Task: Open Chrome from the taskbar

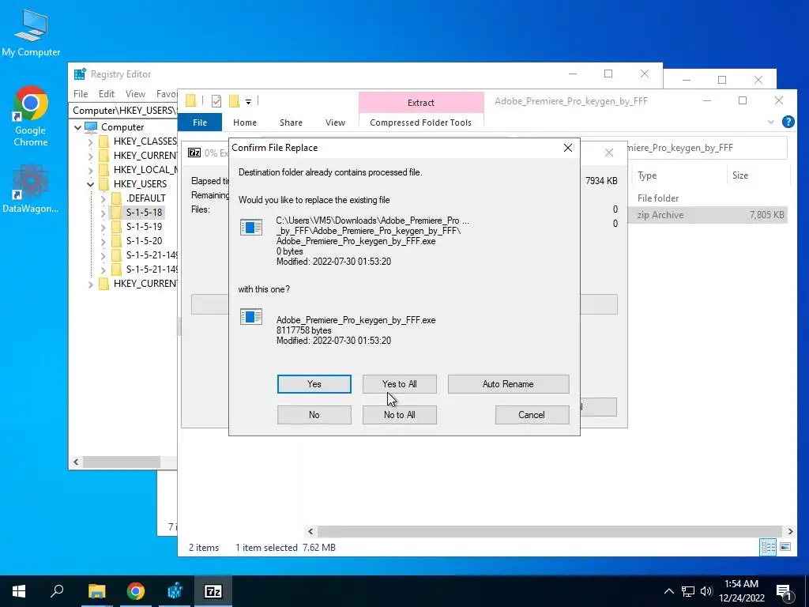Action: (136, 591)
